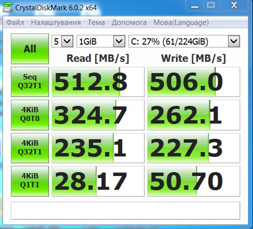Run the 4KiB Q1T1 benchmark

point(30,181)
